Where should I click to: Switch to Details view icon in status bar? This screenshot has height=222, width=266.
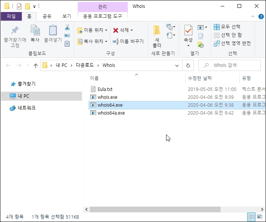251,217
